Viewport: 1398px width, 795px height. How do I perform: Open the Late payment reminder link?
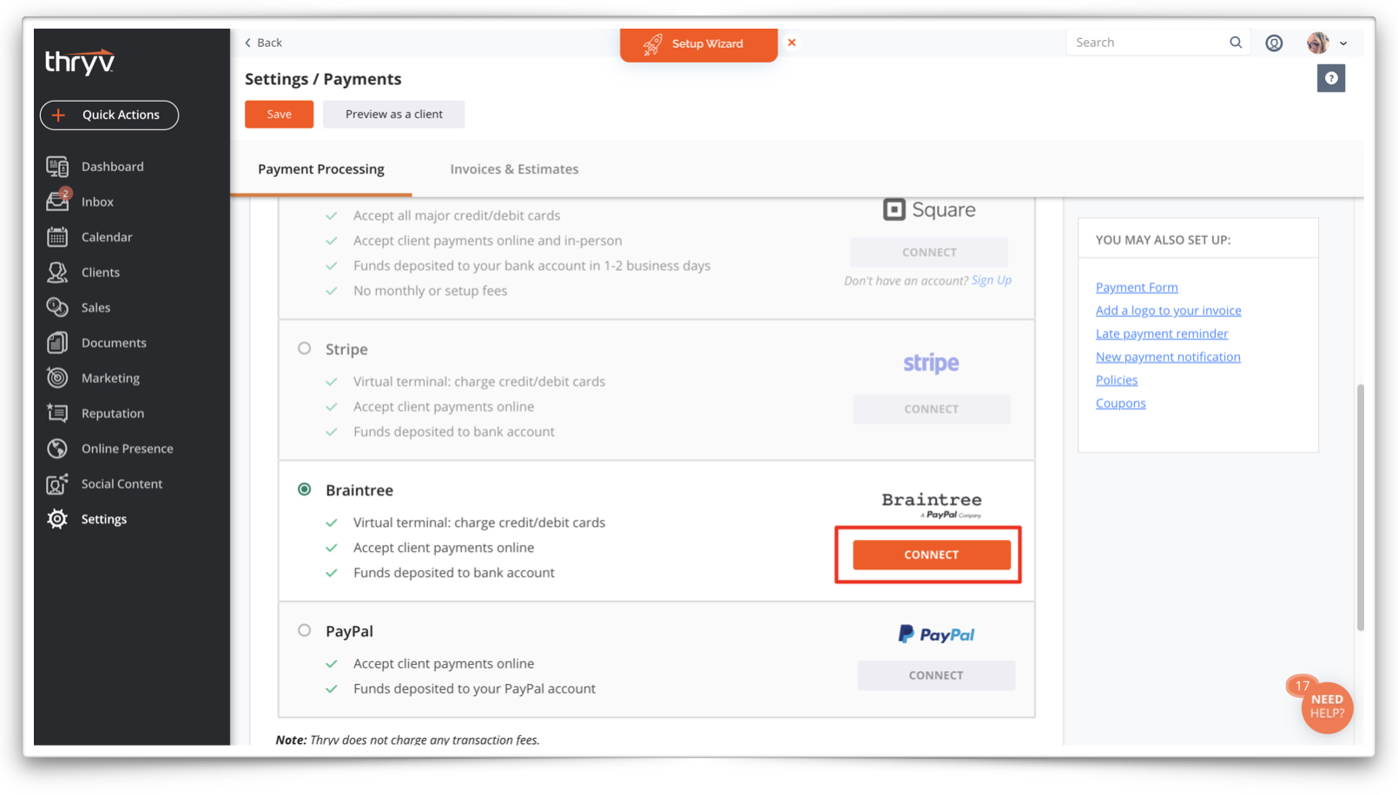[1162, 333]
